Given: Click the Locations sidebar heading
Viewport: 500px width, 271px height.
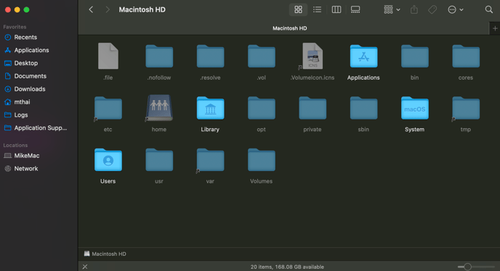Looking at the screenshot, I should [15, 146].
